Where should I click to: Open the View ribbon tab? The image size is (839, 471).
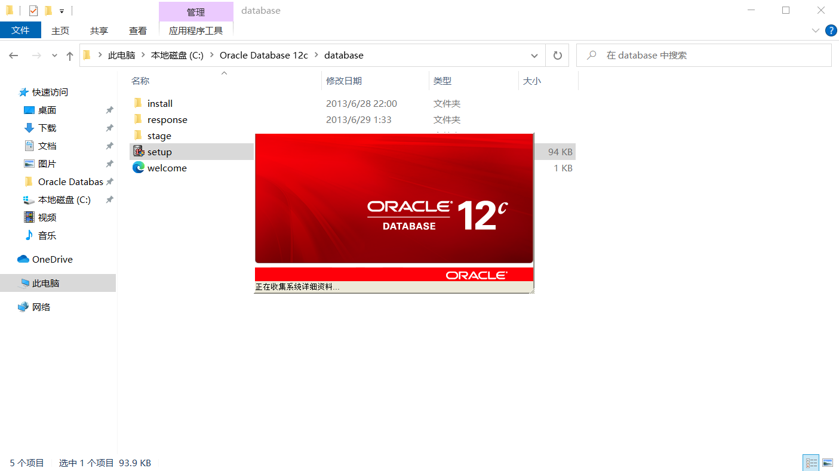coord(138,30)
